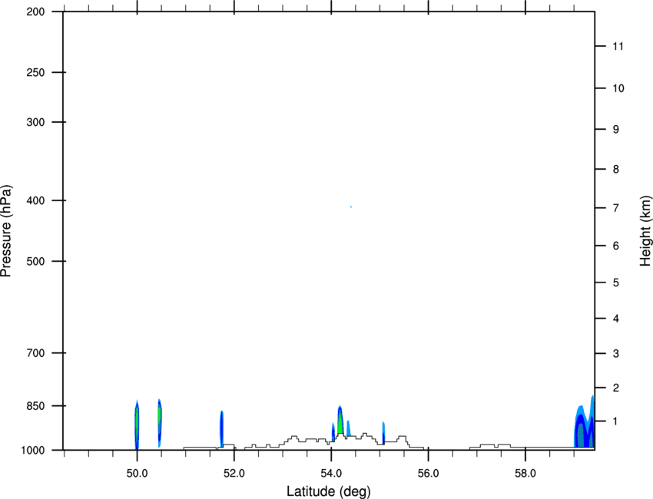Pick the 1 km height label
The image size is (653, 499).
pyautogui.click(x=616, y=421)
